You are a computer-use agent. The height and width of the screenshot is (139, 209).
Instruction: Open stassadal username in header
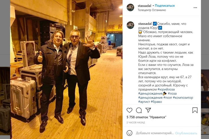tap(145, 6)
